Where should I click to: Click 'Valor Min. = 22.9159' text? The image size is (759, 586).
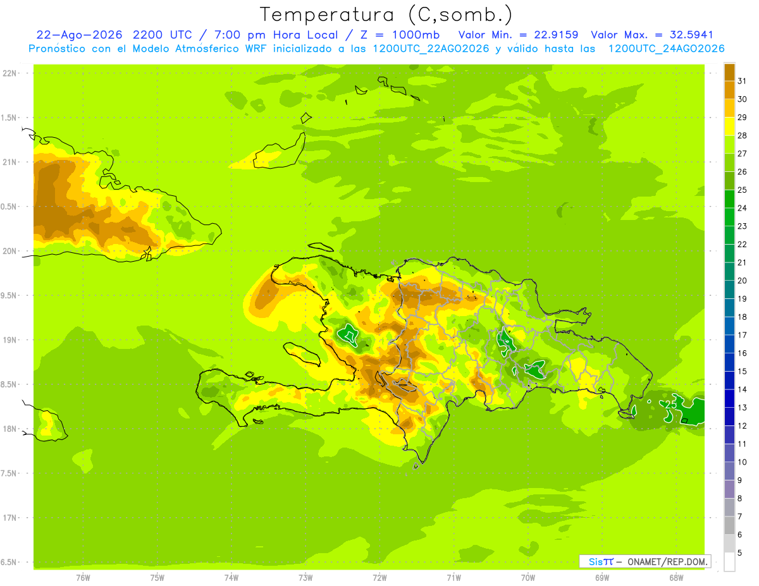(x=519, y=35)
